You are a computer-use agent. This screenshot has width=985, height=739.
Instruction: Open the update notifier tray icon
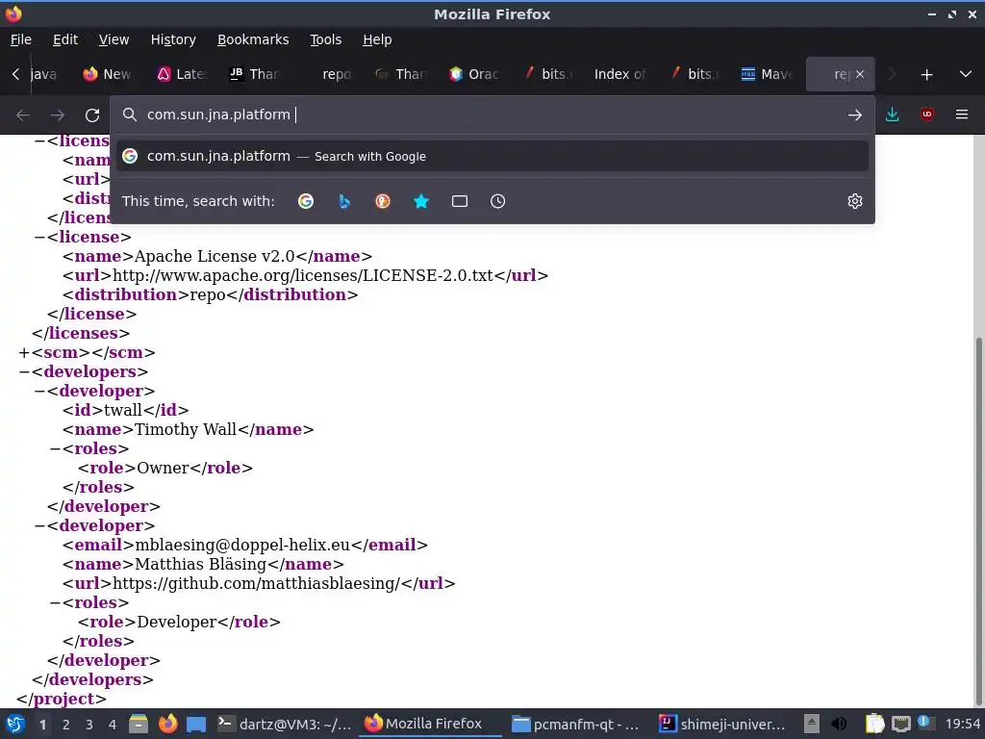pos(924,723)
